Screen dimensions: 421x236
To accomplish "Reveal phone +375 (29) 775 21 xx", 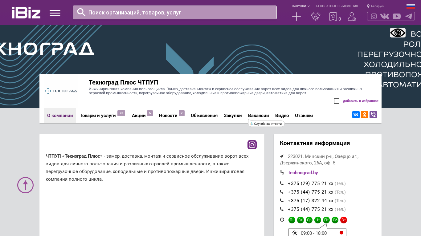I will pos(311,183).
